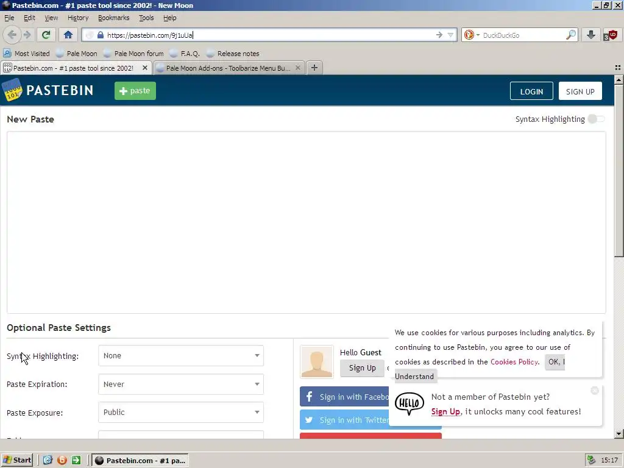Reload the current page
This screenshot has width=624, height=468.
tap(46, 35)
